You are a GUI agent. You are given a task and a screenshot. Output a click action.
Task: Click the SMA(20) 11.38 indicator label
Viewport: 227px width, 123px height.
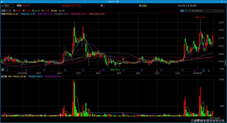(x=44, y=14)
